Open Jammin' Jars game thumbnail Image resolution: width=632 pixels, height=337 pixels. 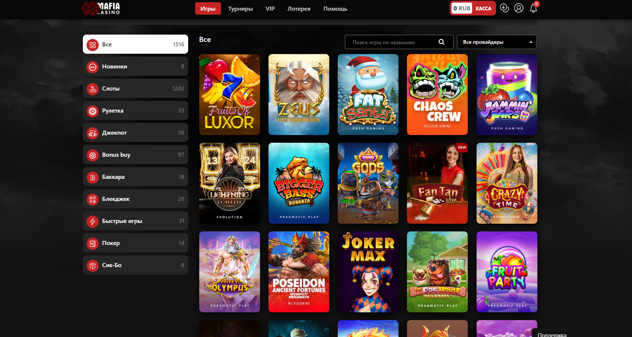tap(507, 95)
